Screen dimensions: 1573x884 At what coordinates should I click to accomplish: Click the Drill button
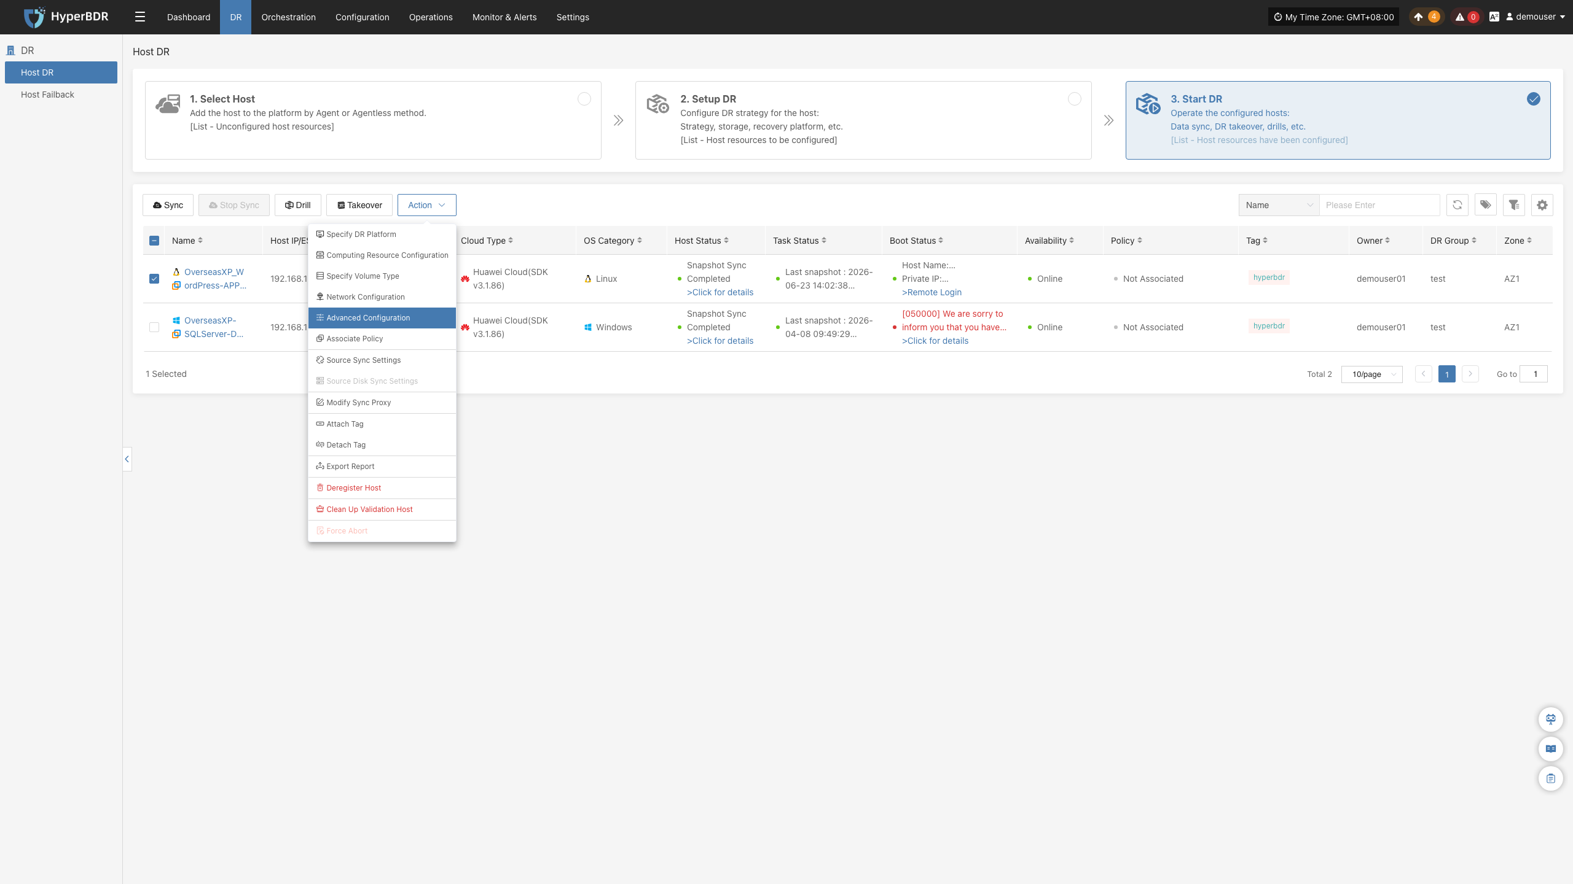[x=297, y=205]
